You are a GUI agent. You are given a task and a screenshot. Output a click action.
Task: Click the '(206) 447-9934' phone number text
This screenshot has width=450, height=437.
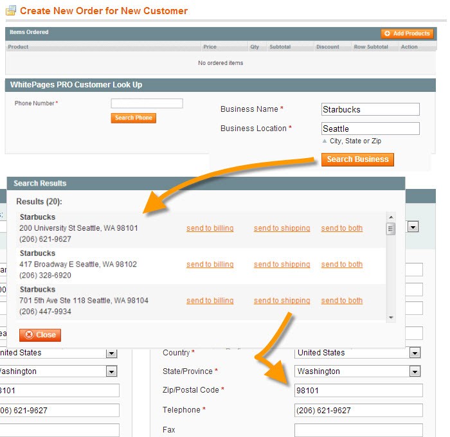[46, 312]
